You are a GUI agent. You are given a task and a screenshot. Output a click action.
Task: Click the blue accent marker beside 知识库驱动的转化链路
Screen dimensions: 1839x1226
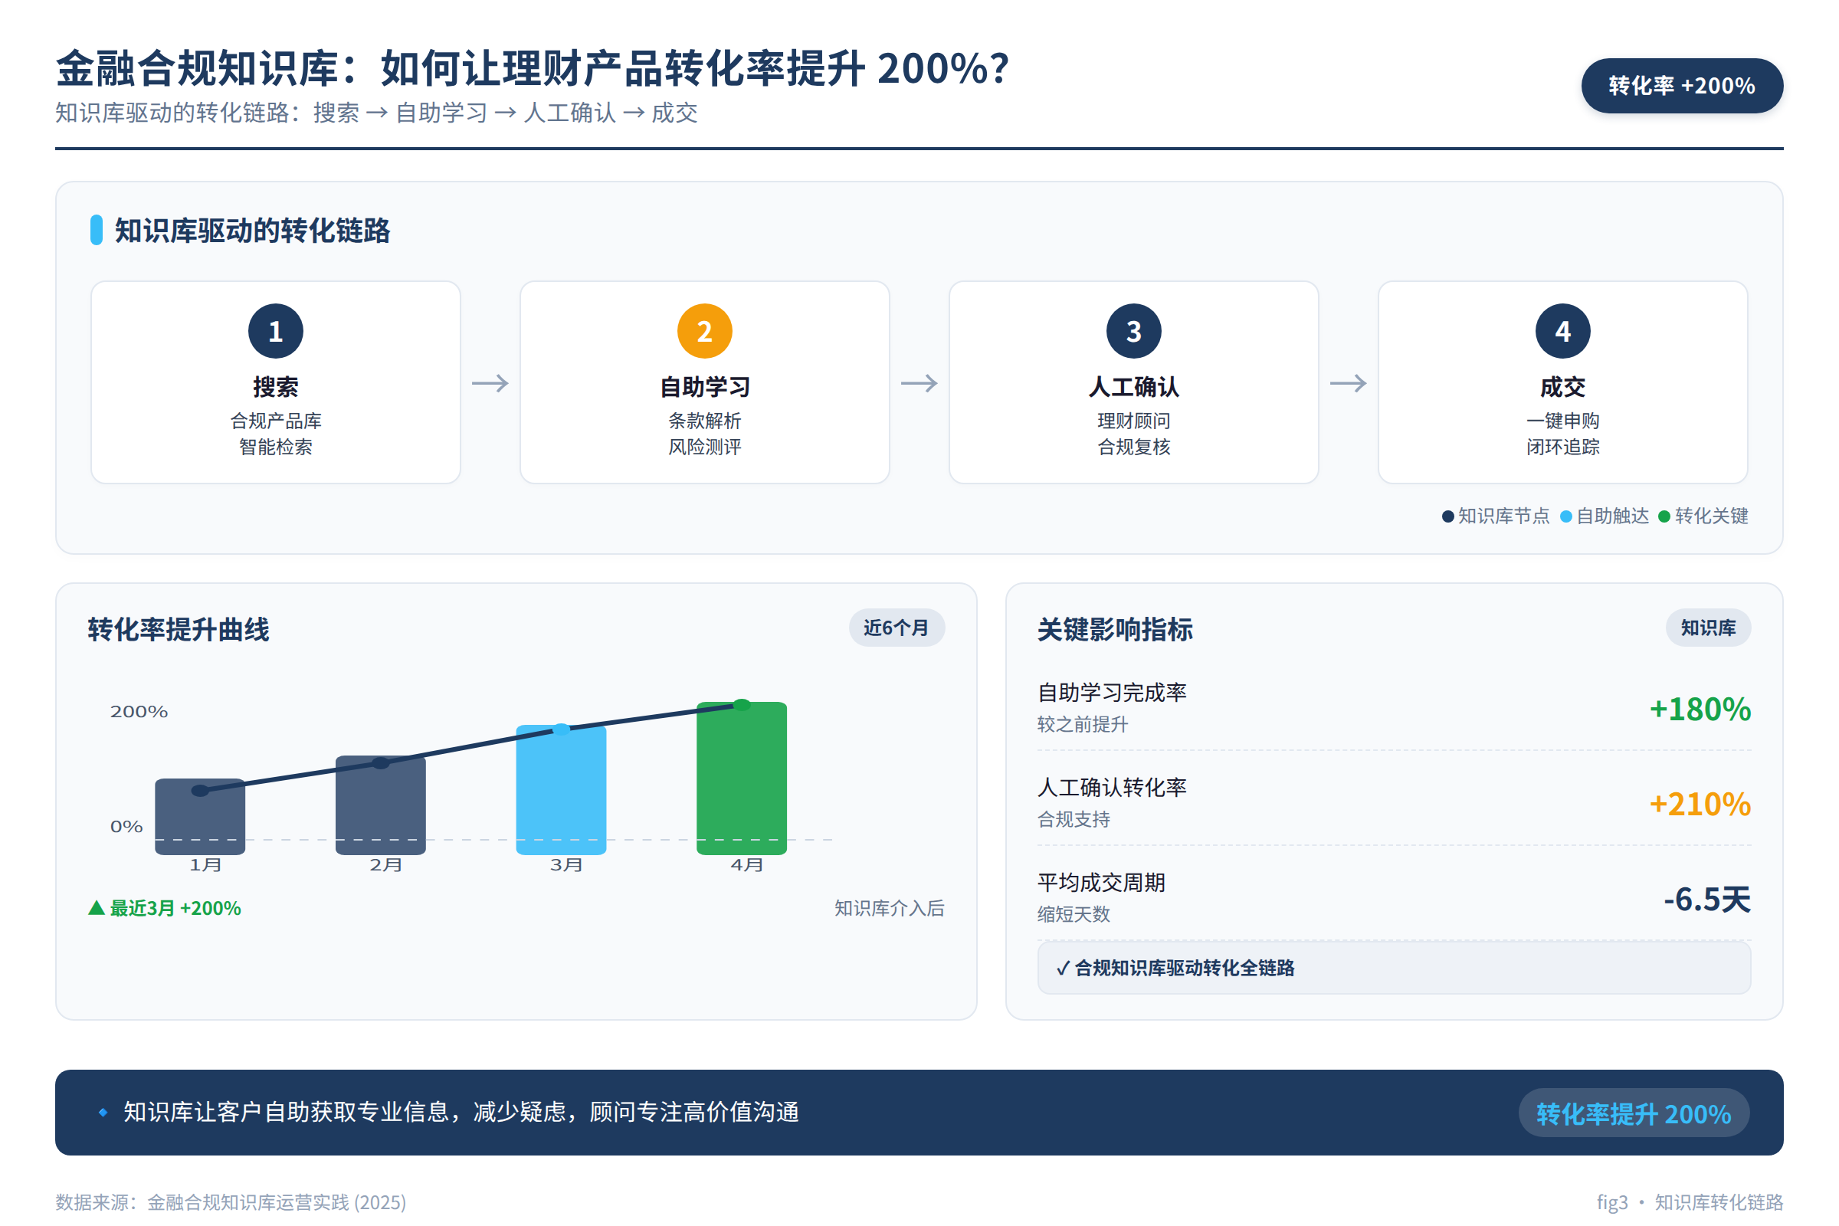pyautogui.click(x=97, y=230)
